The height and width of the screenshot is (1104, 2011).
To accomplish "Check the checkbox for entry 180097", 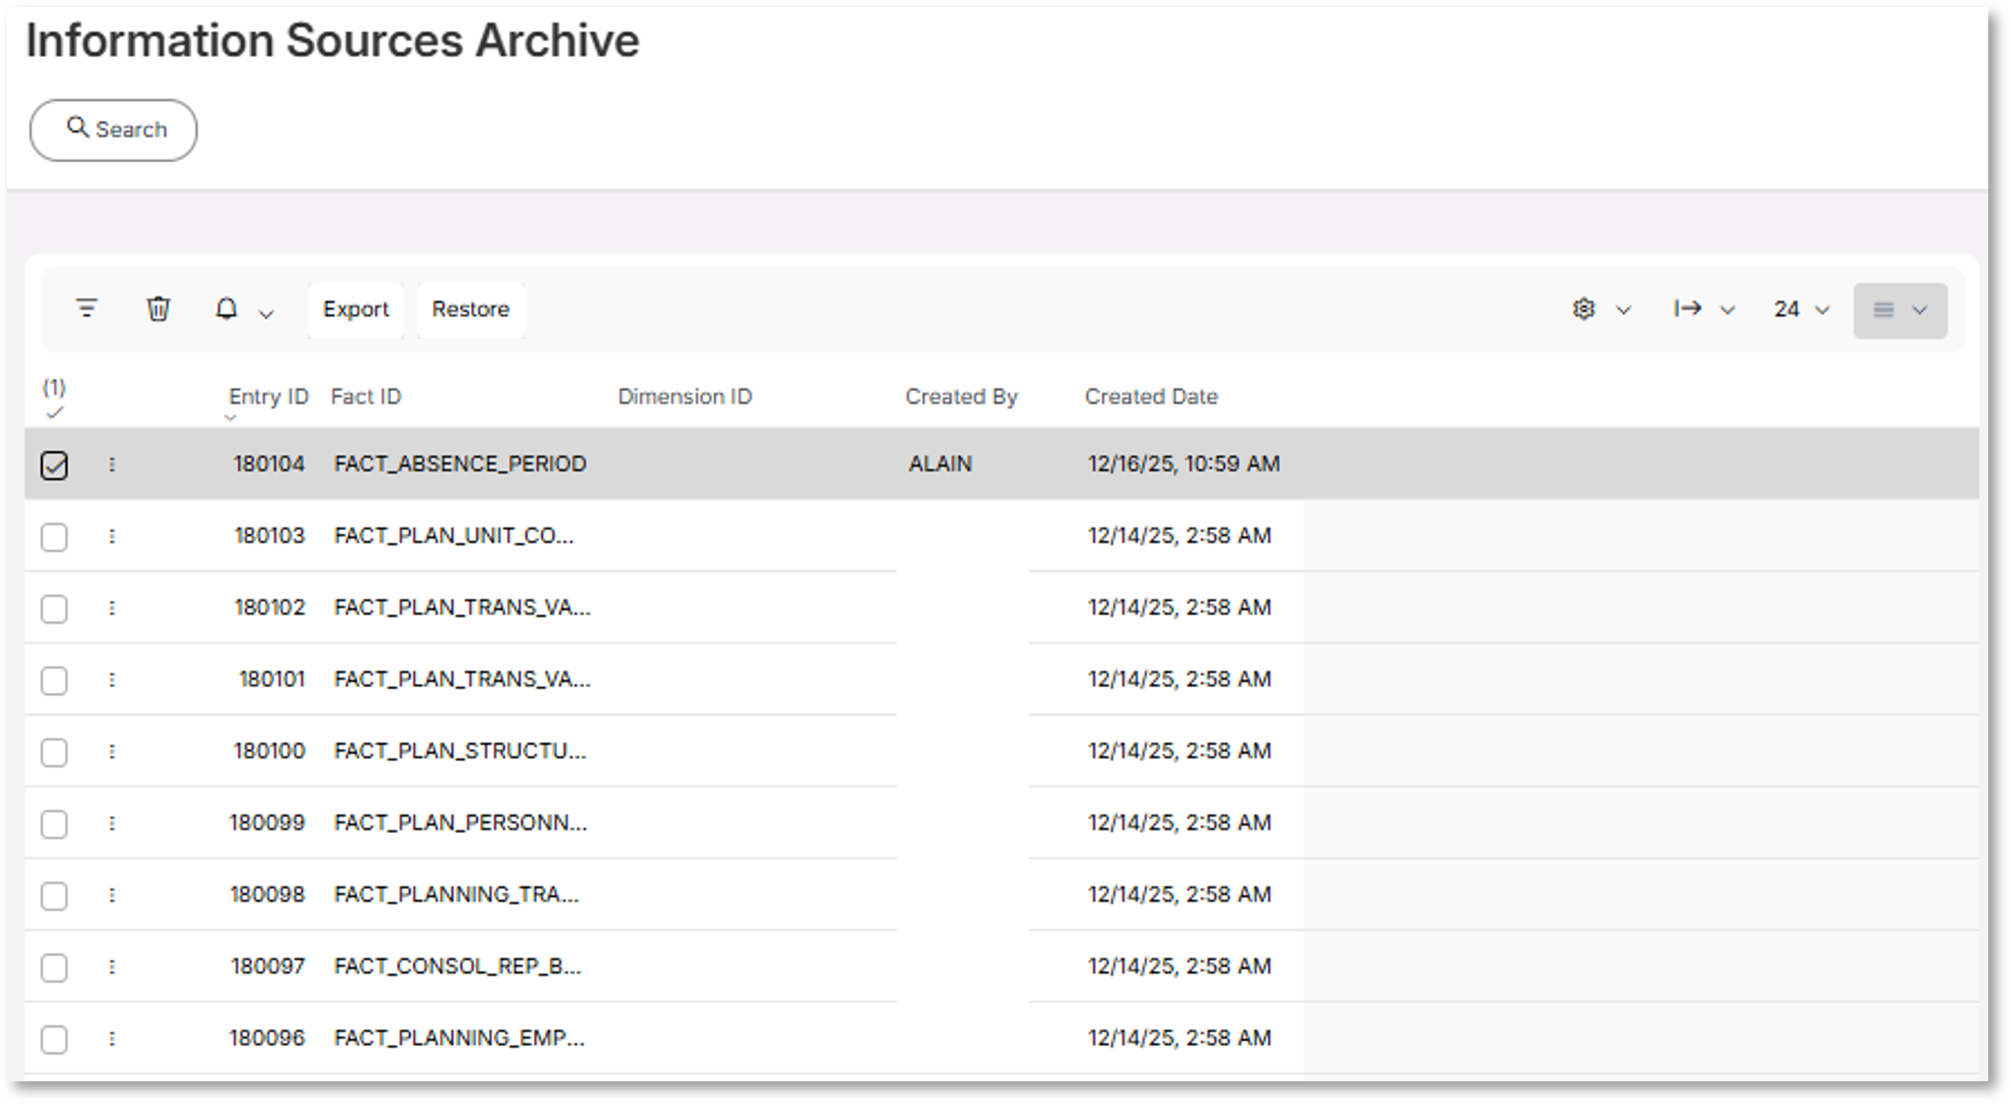I will click(54, 968).
